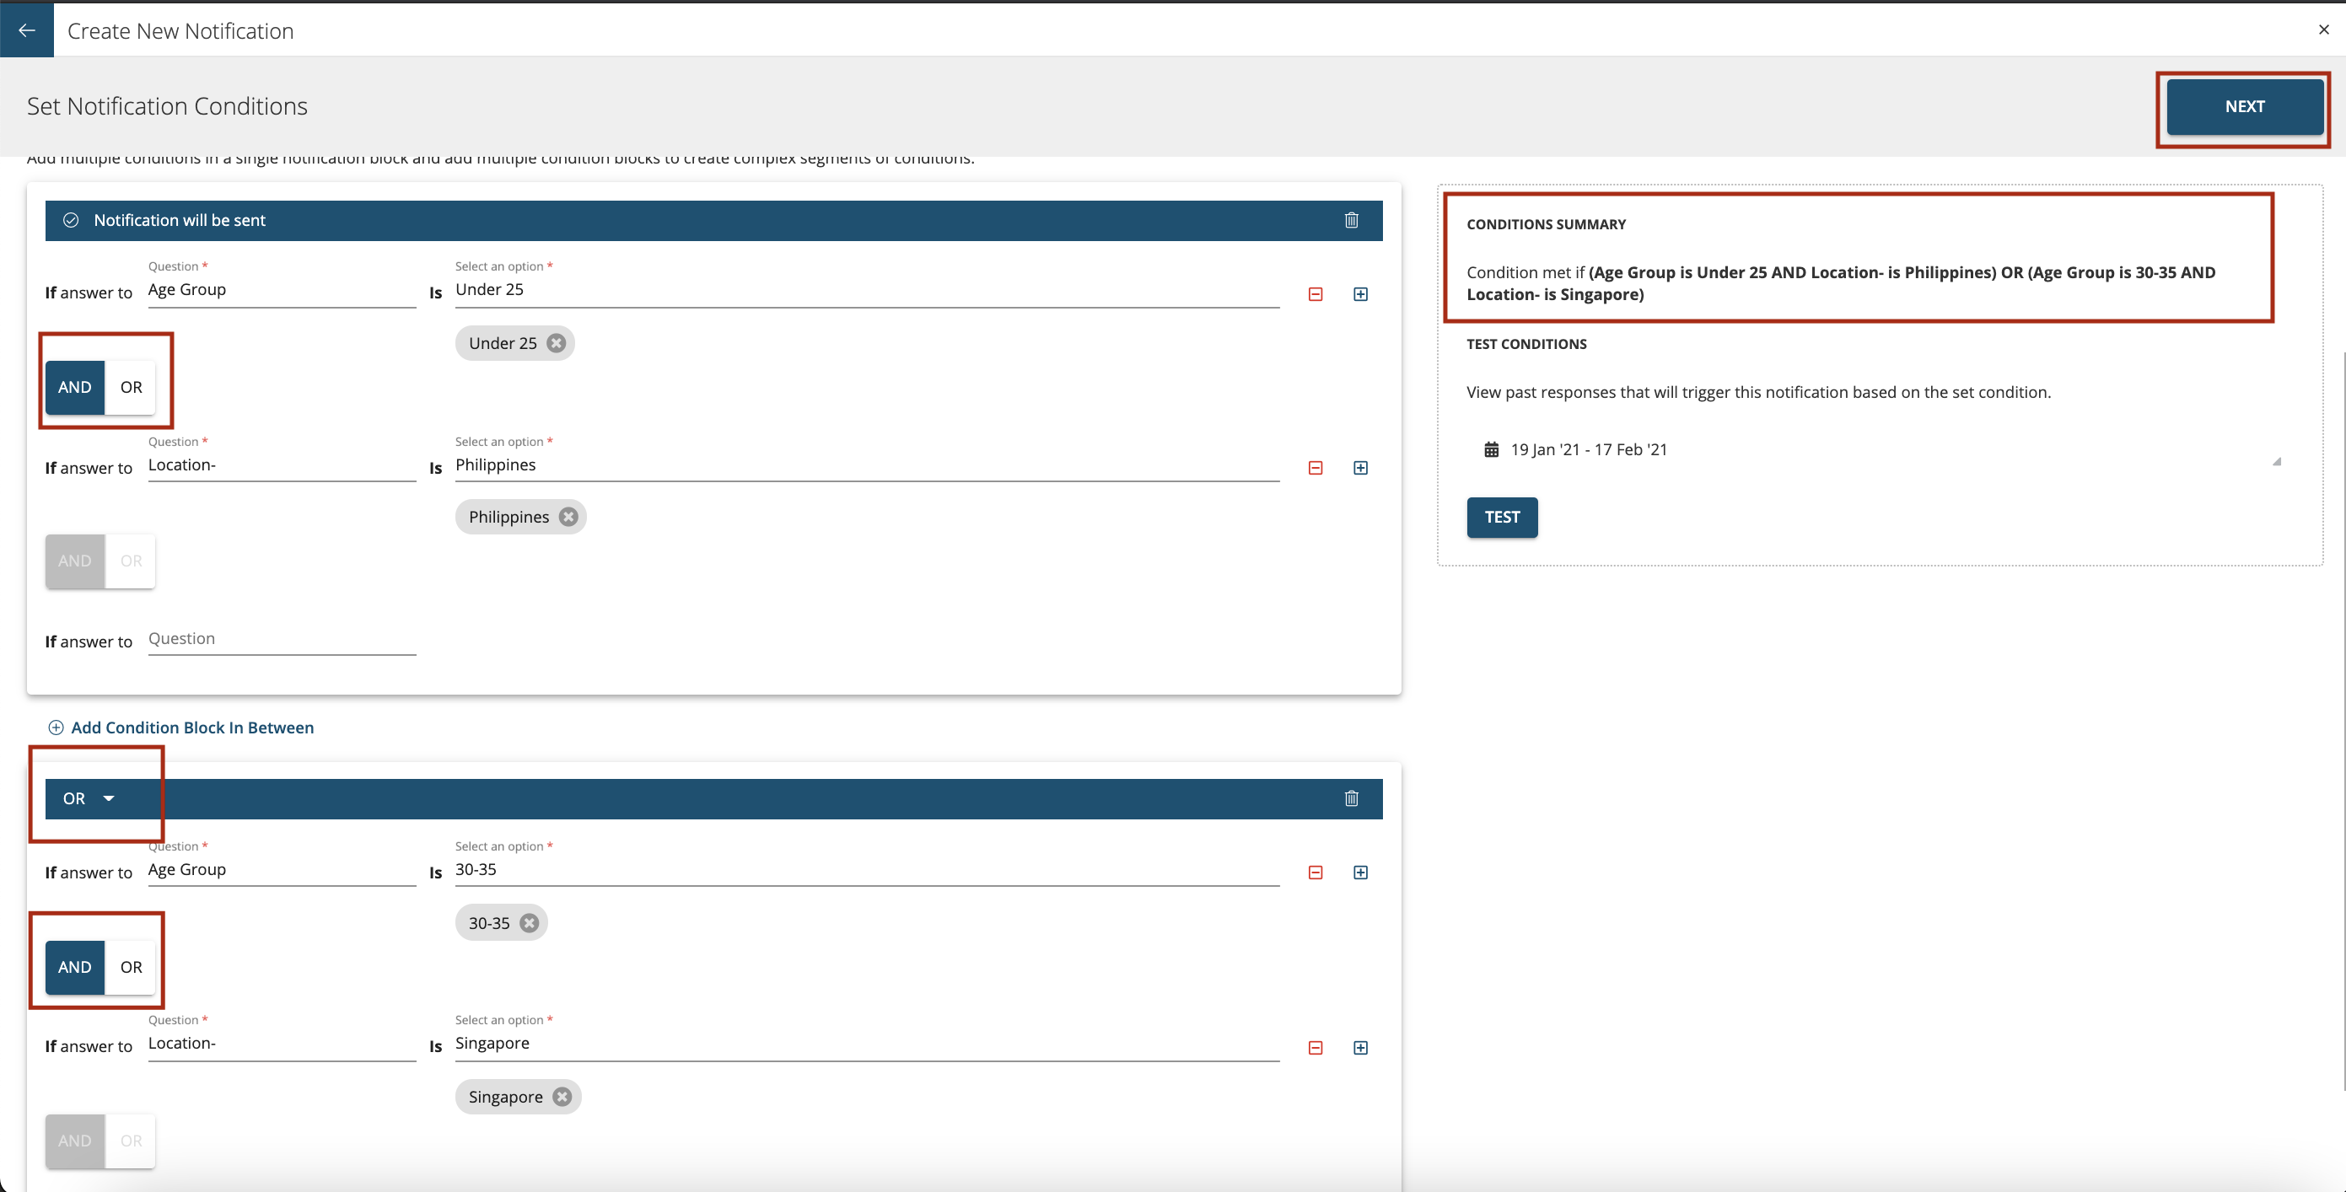Open the Age Group question field in first block
The height and width of the screenshot is (1192, 2346).
point(282,291)
